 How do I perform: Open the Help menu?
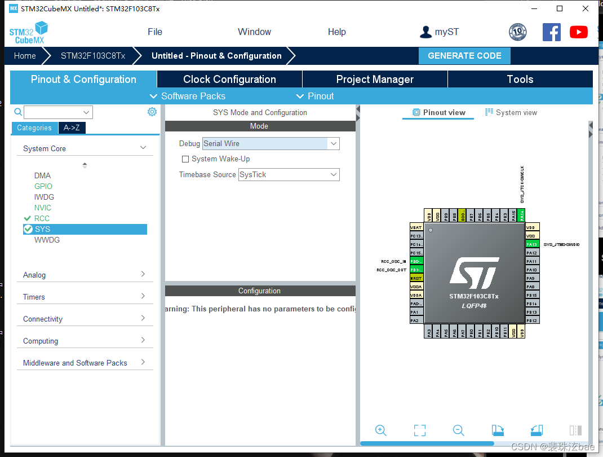tap(337, 32)
